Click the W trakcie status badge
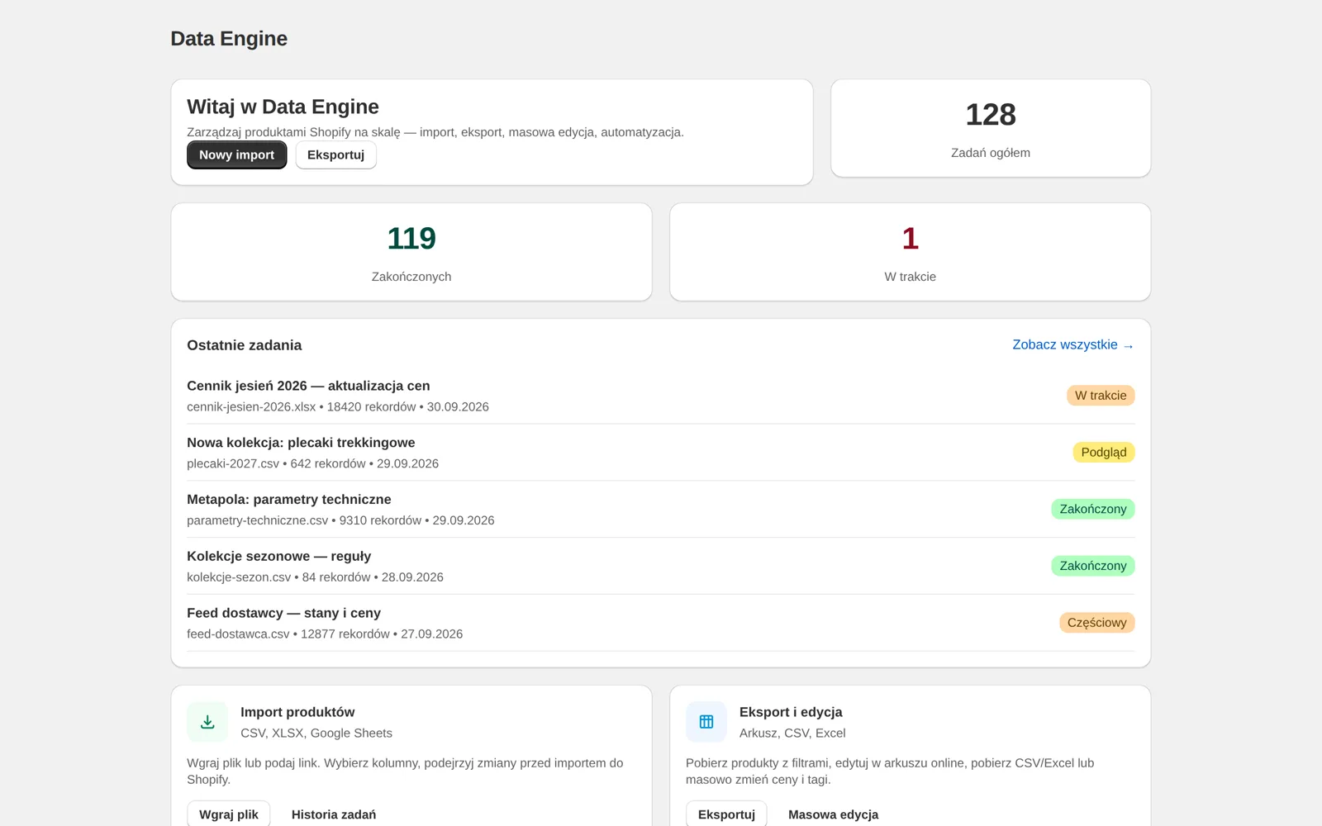 pyautogui.click(x=1101, y=396)
